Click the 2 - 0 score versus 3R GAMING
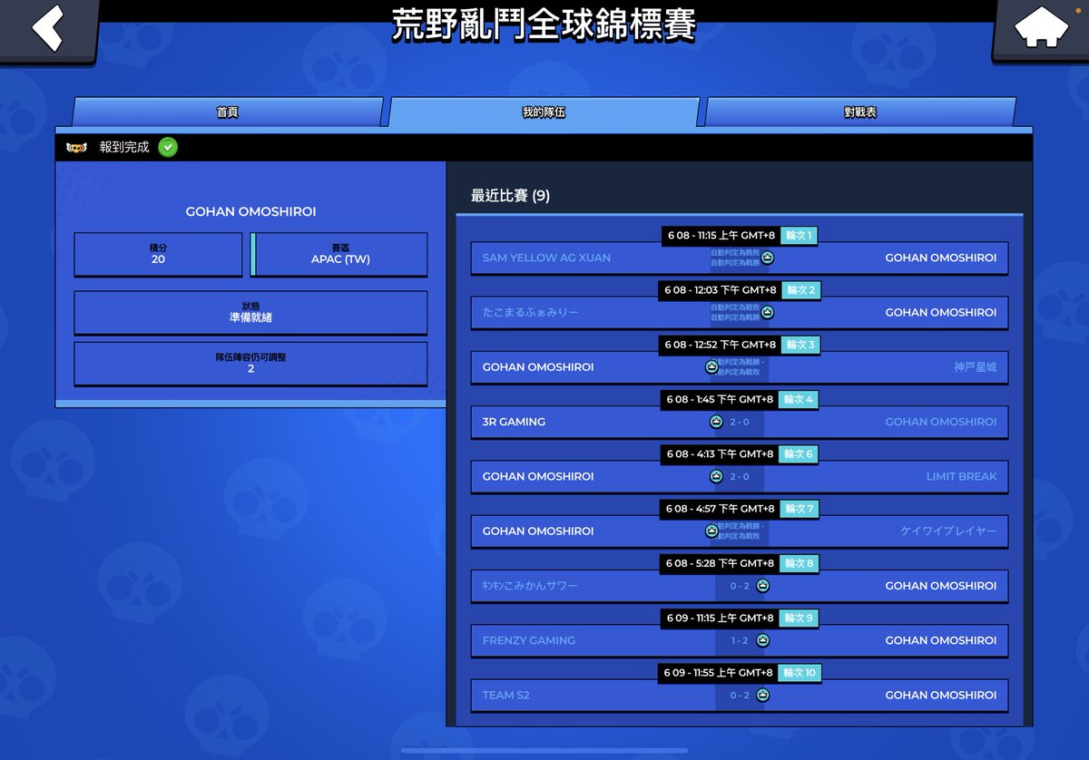Viewport: 1089px width, 760px height. [740, 422]
